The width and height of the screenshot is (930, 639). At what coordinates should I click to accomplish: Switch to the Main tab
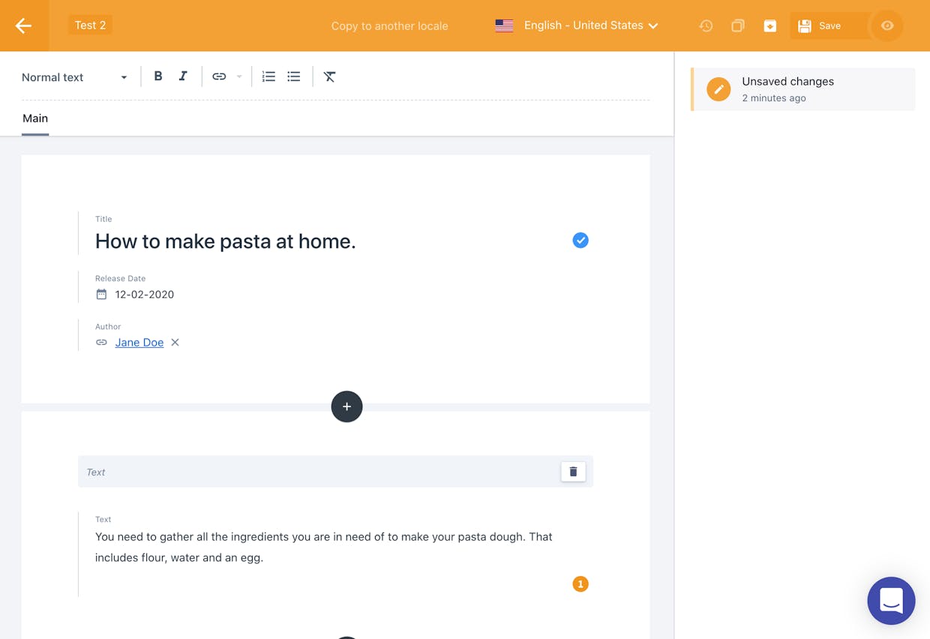(35, 118)
